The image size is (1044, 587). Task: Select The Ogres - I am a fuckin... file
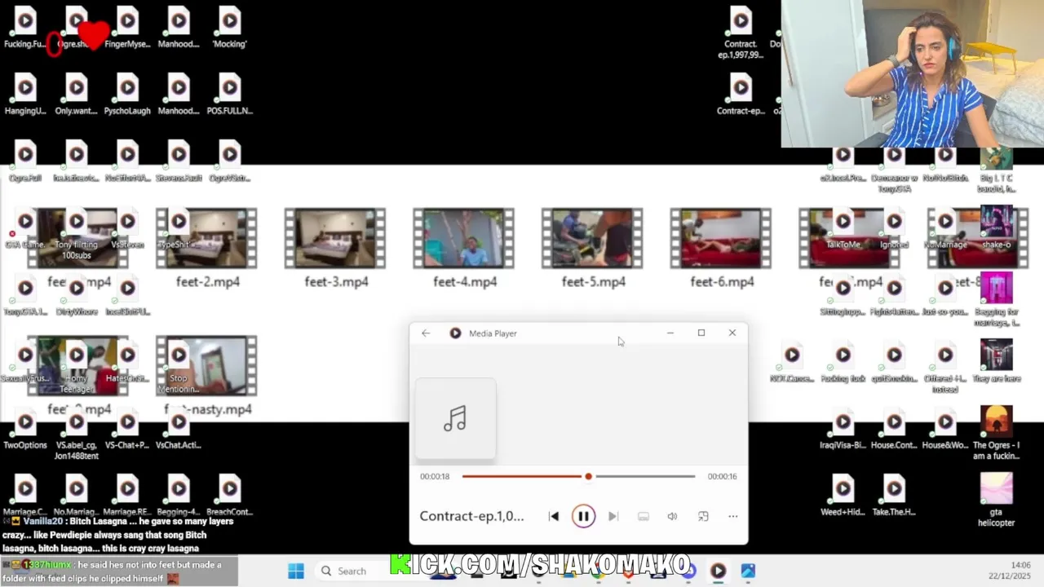996,434
